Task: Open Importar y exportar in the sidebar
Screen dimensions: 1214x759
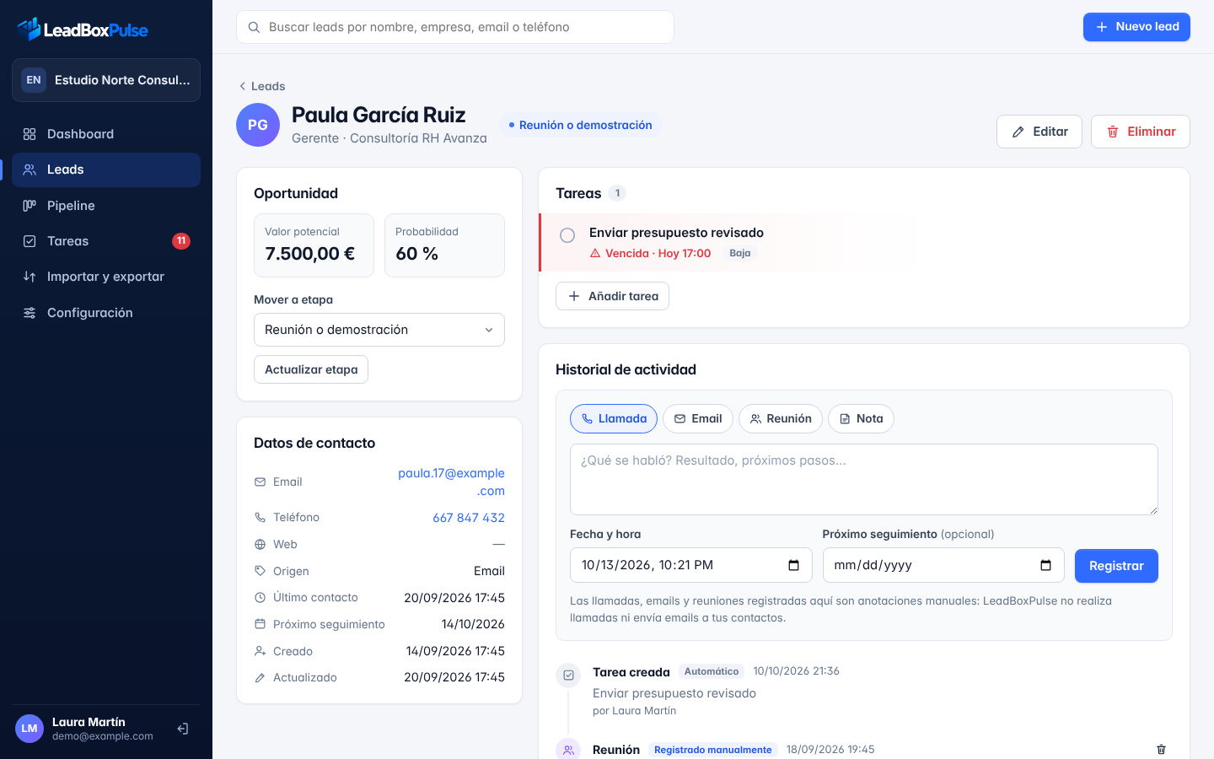Action: [x=106, y=277]
